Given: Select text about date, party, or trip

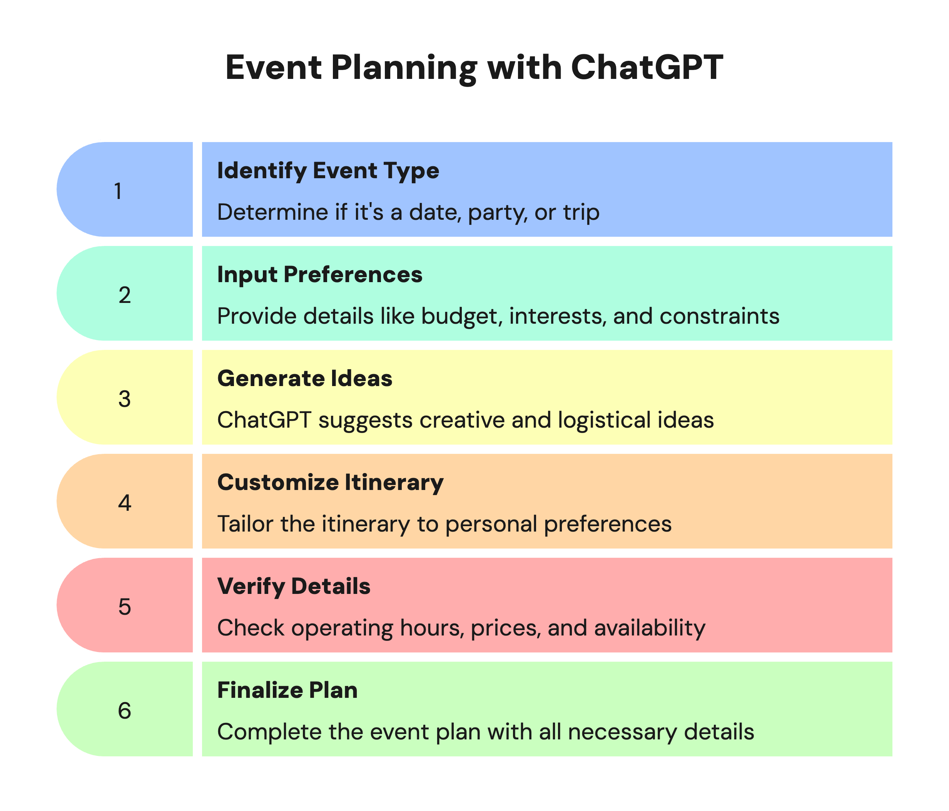Looking at the screenshot, I should tap(408, 212).
